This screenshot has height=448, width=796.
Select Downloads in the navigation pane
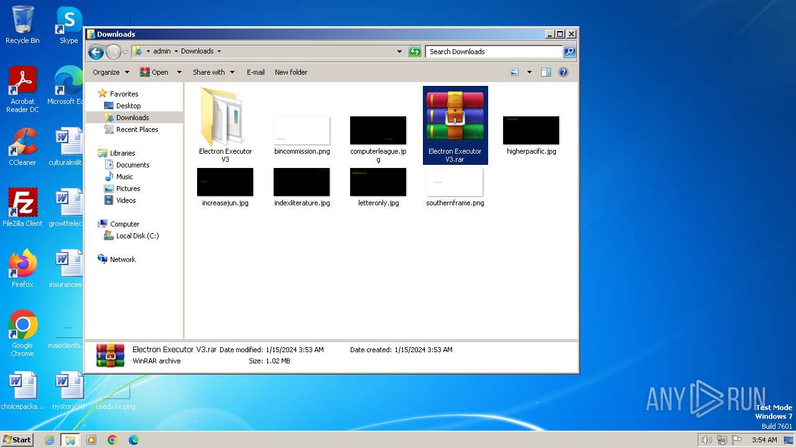(x=132, y=118)
